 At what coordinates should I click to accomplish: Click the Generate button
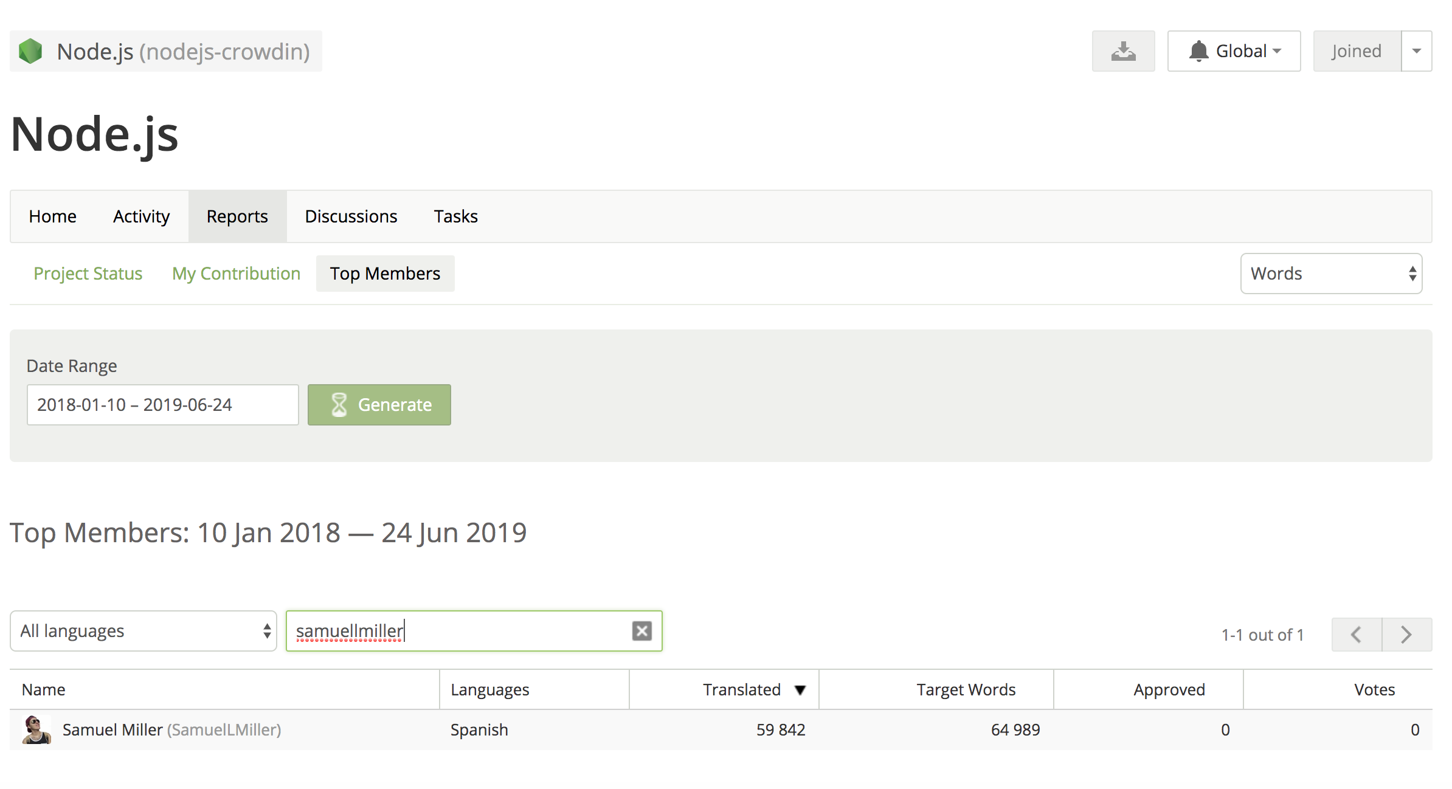coord(379,405)
